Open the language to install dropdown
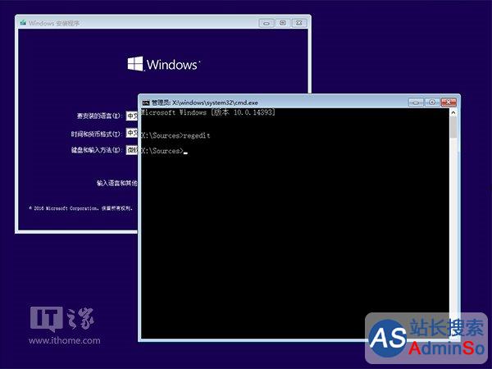Screen dimensions: 492x369 click(132, 116)
